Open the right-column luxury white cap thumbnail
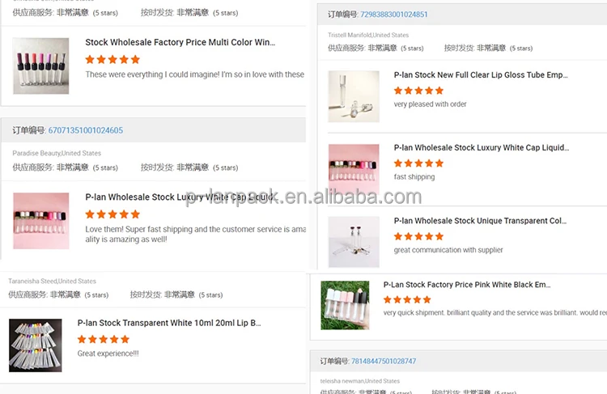This screenshot has height=394, width=607. coord(354,170)
